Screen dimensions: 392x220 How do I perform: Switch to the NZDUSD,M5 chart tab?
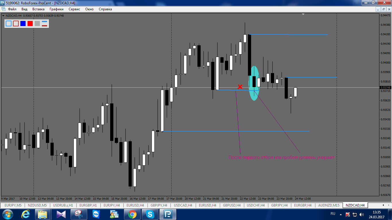37,205
